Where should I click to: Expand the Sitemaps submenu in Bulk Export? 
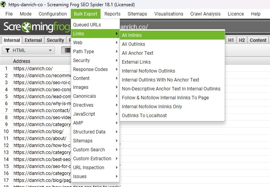tap(95, 141)
